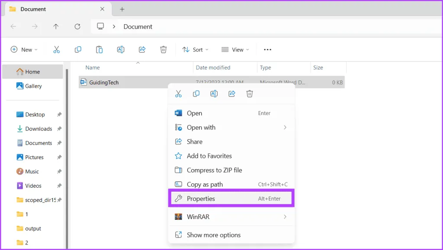
Task: Sort files by the Name column header
Action: (x=93, y=68)
